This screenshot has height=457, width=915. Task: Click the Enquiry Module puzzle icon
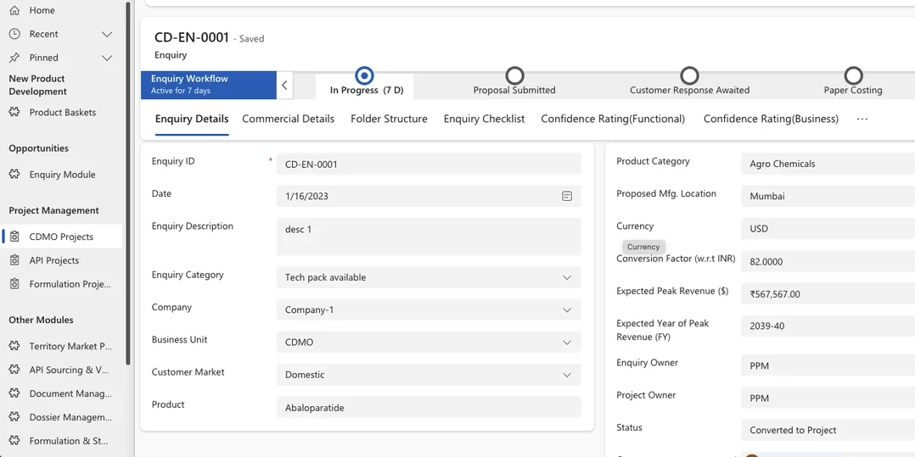point(14,175)
